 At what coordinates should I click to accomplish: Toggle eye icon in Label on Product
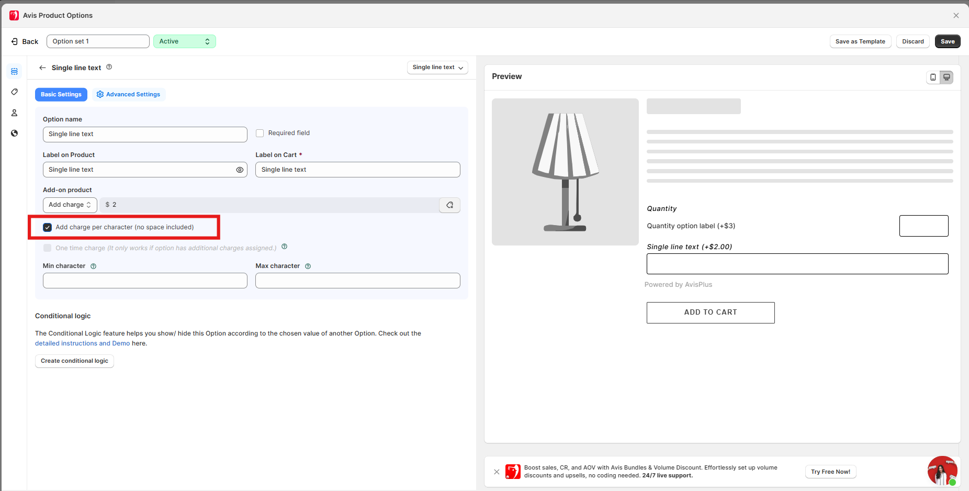click(x=239, y=170)
